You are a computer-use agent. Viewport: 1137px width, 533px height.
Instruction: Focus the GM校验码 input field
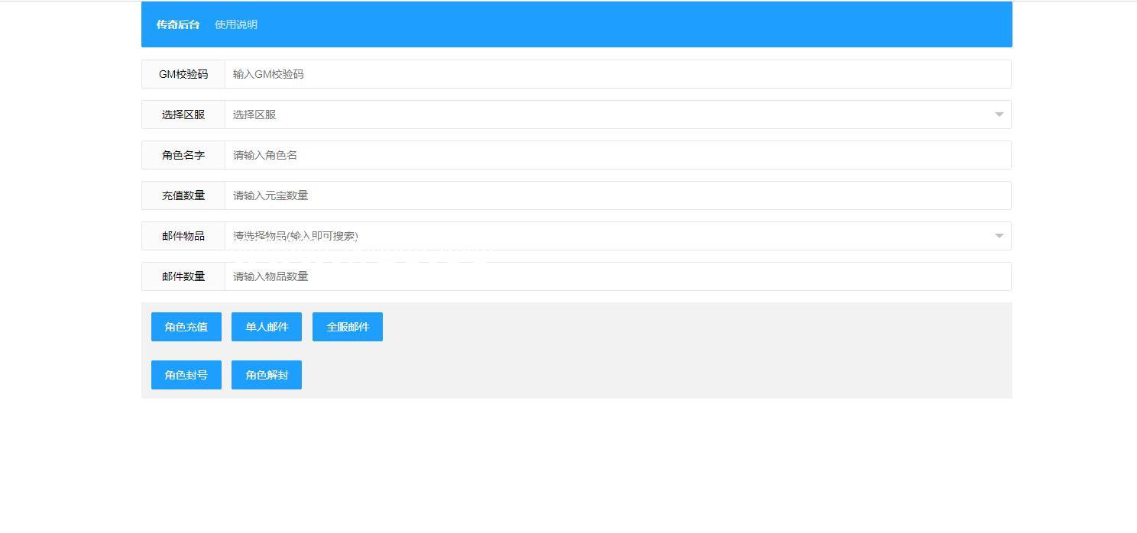click(617, 74)
